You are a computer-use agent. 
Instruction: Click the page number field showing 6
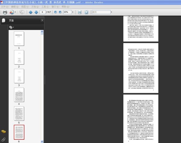coord(42,12)
